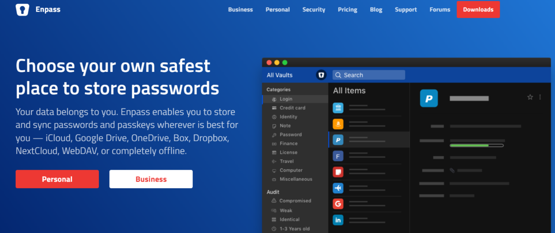This screenshot has width=555, height=233.
Task: Click the Identical audit icon
Action: (x=274, y=220)
